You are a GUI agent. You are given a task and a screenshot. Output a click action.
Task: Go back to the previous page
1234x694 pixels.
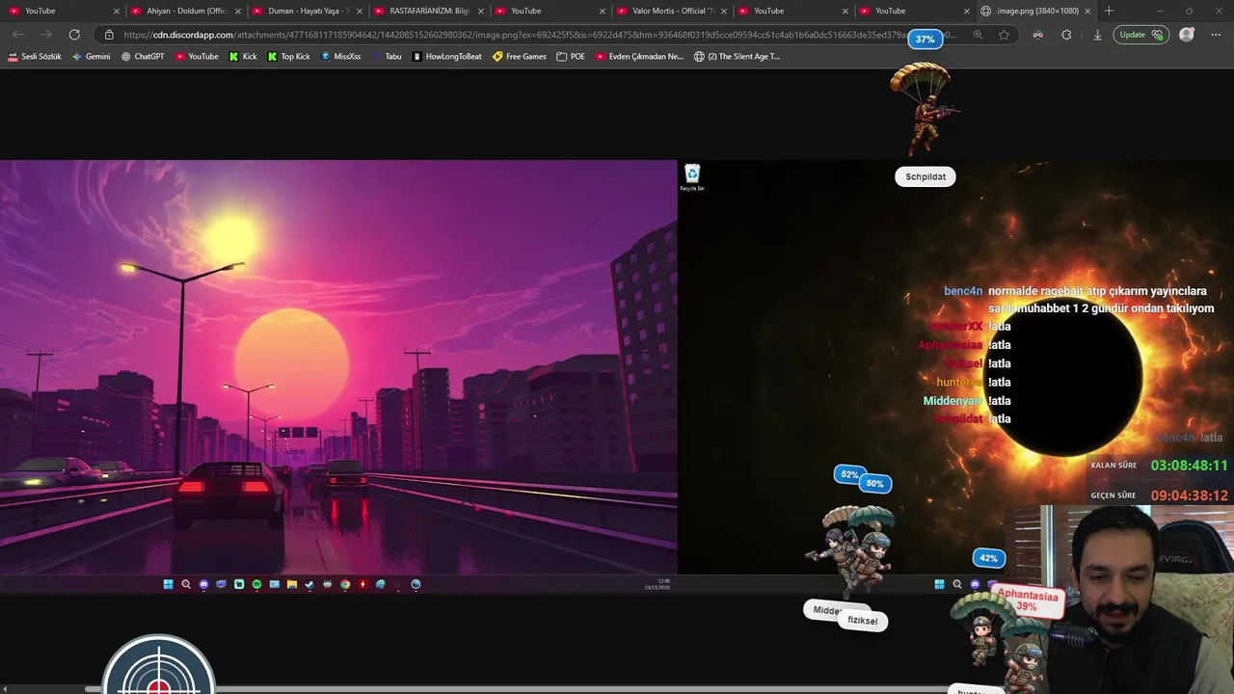point(18,35)
